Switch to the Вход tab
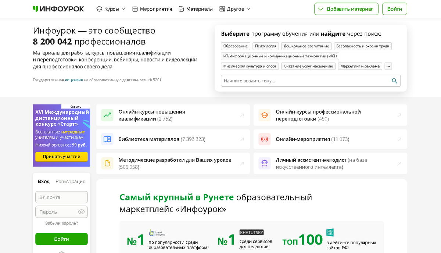The image size is (441, 253). tap(43, 181)
